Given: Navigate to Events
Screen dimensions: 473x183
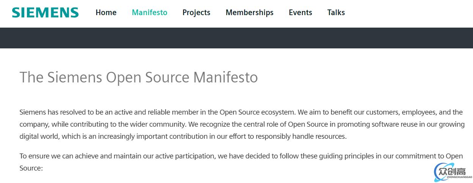Looking at the screenshot, I should [x=300, y=12].
